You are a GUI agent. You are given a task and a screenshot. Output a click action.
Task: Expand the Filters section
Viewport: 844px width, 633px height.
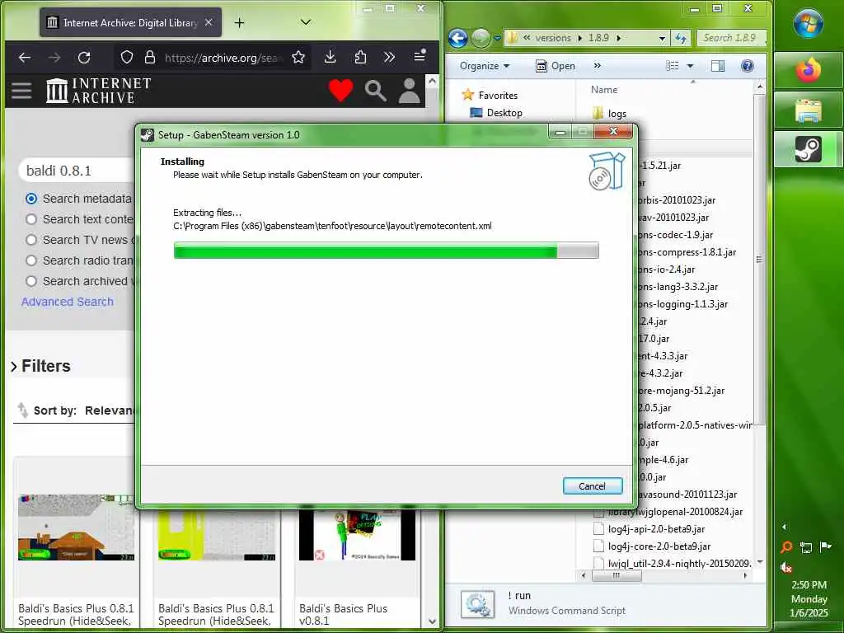[x=41, y=366]
